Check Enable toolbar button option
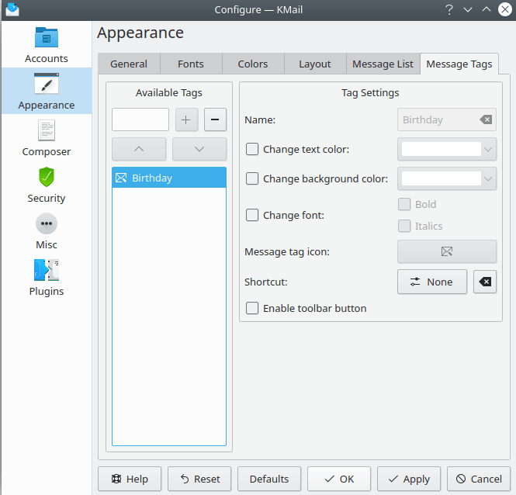Viewport: 516px width, 495px height. point(252,308)
